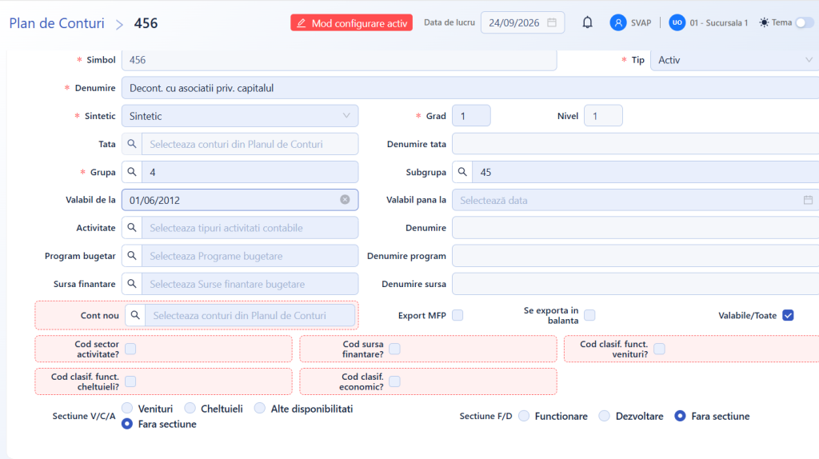Image resolution: width=819 pixels, height=459 pixels.
Task: Click Sursa finantare selection field
Action: point(250,284)
